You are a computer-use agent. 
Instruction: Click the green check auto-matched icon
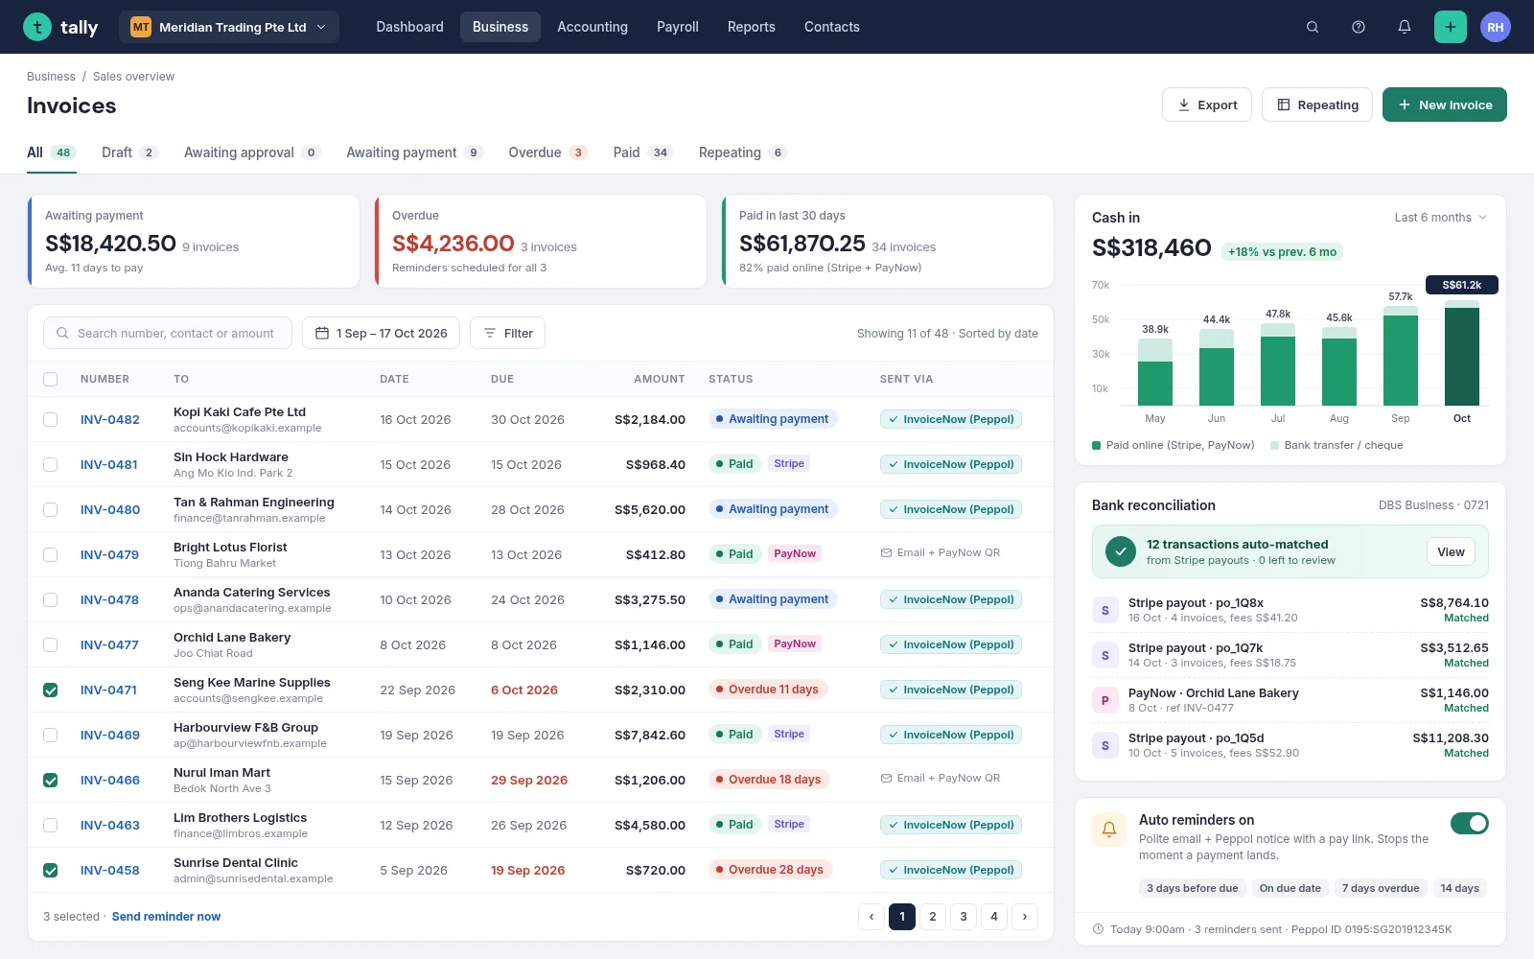click(1120, 551)
